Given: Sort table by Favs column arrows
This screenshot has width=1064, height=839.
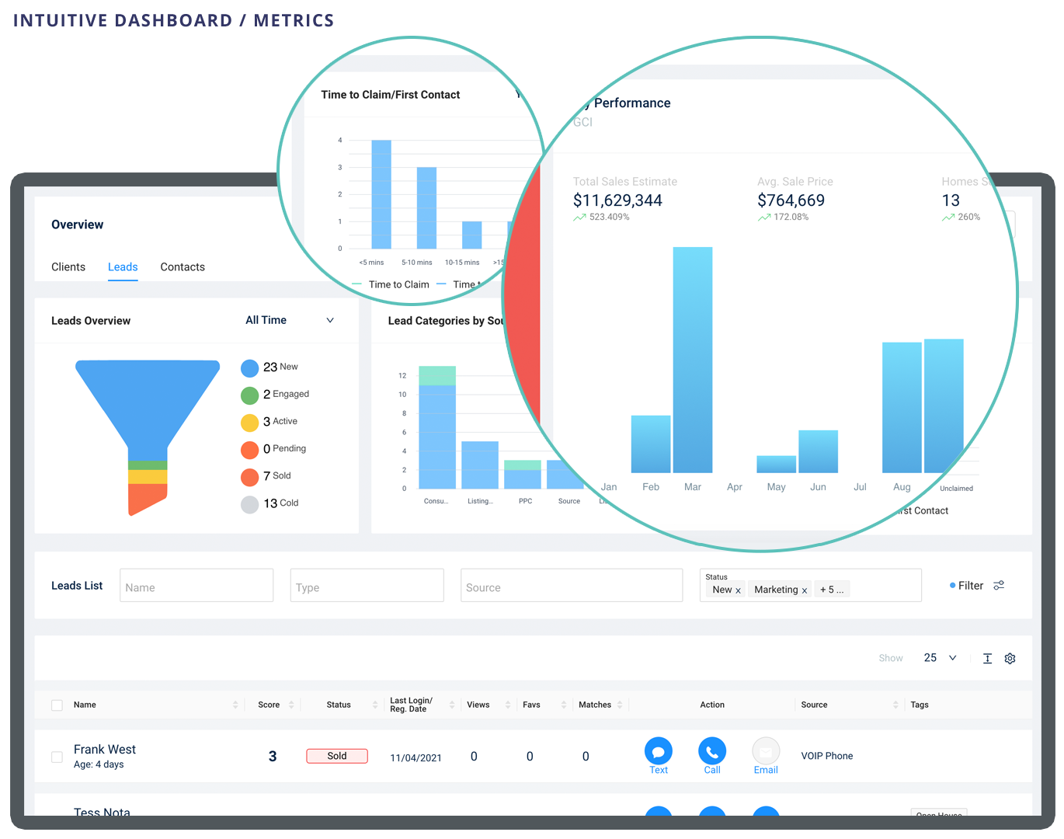Looking at the screenshot, I should 564,705.
